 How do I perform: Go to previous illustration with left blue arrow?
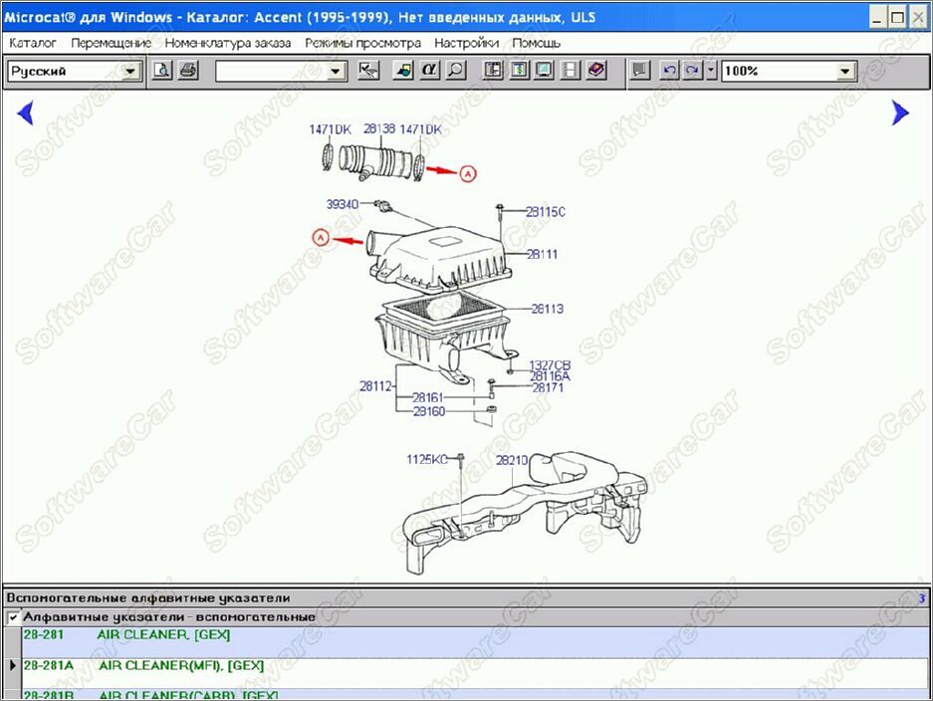[x=25, y=113]
